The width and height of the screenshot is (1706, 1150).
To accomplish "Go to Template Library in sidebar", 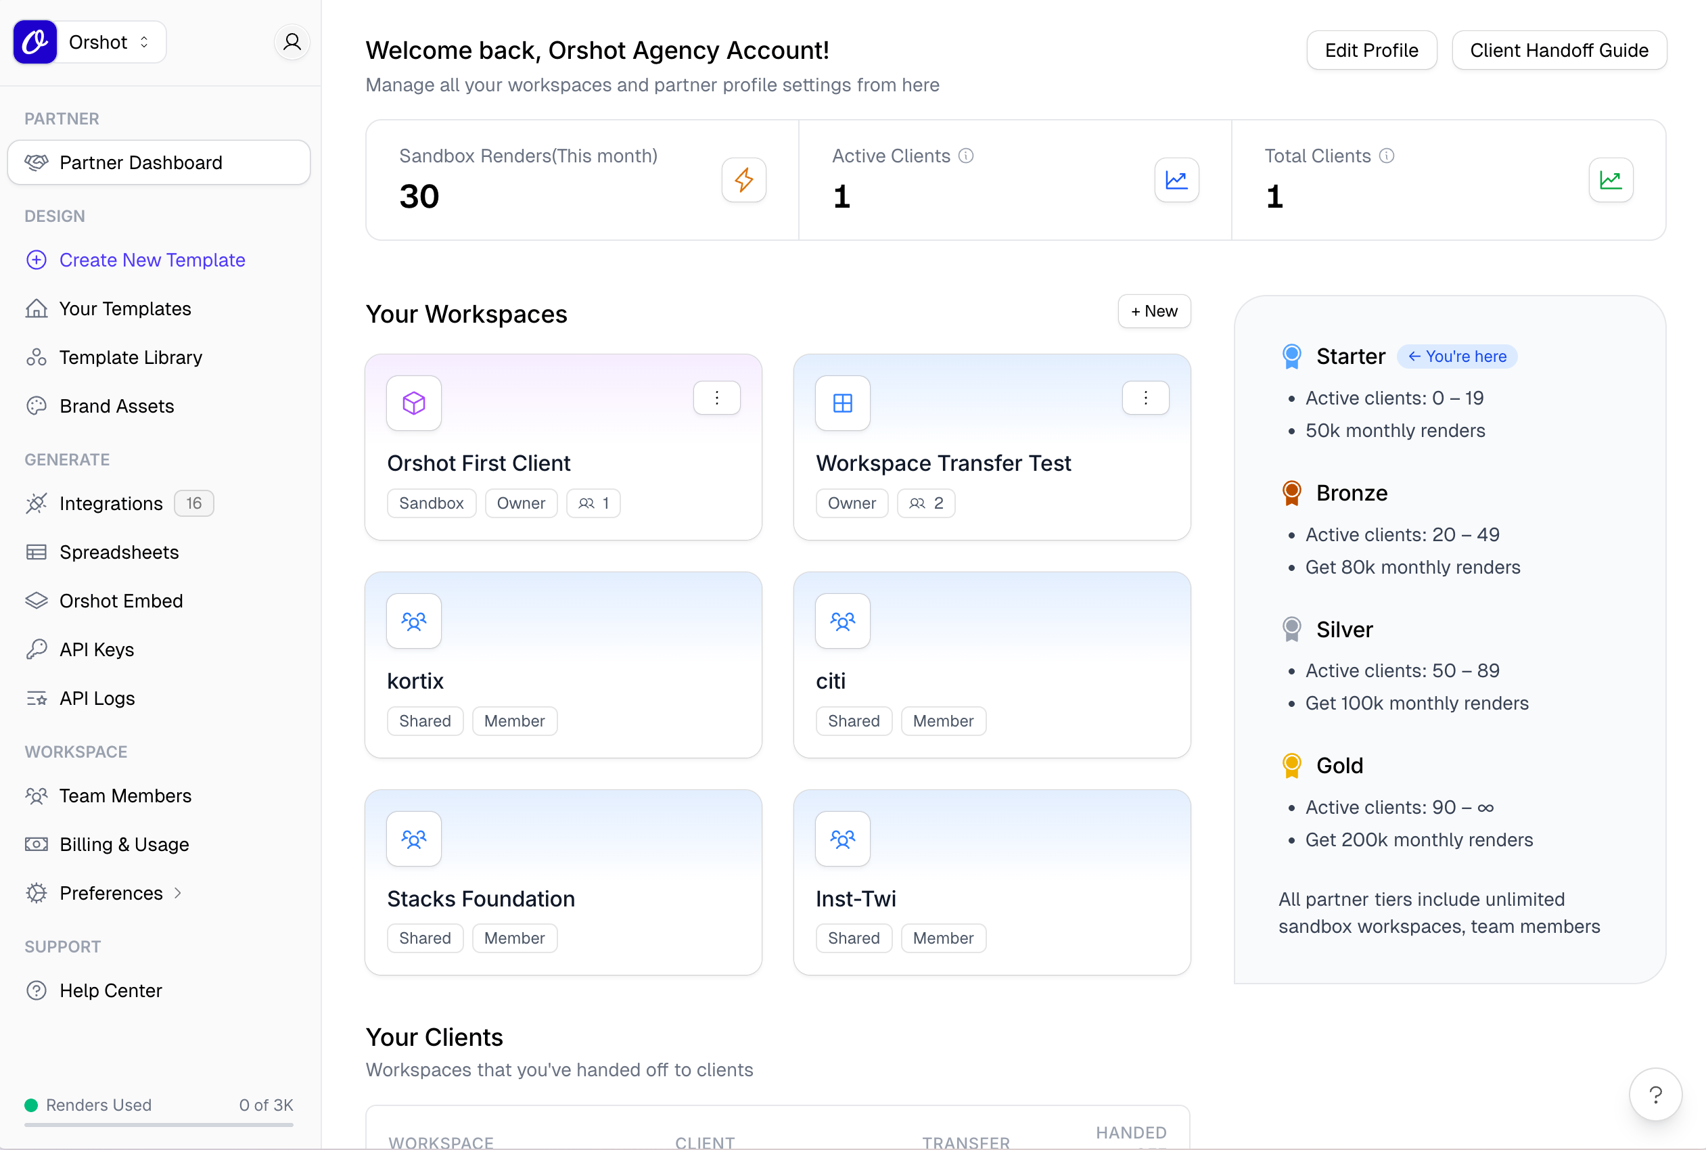I will (131, 357).
